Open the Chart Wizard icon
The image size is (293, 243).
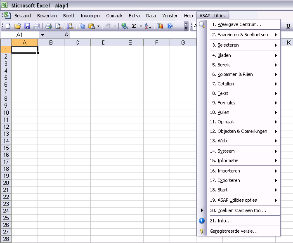coord(160,26)
